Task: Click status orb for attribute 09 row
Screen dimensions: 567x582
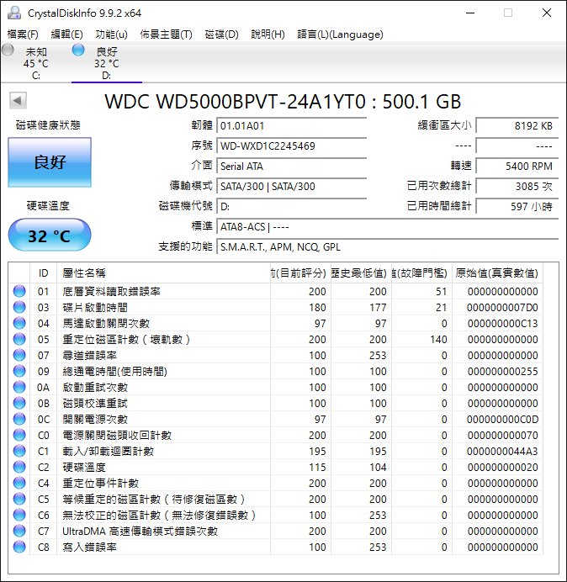Action: coord(19,371)
